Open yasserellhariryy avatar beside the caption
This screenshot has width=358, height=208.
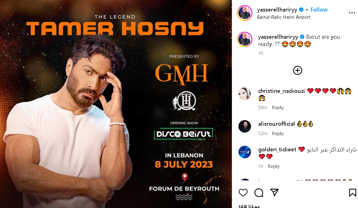point(245,39)
